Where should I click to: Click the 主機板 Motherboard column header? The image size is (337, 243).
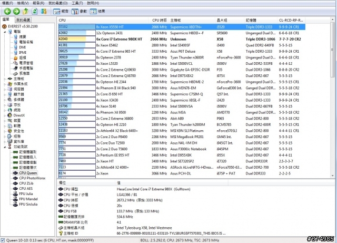(192, 20)
